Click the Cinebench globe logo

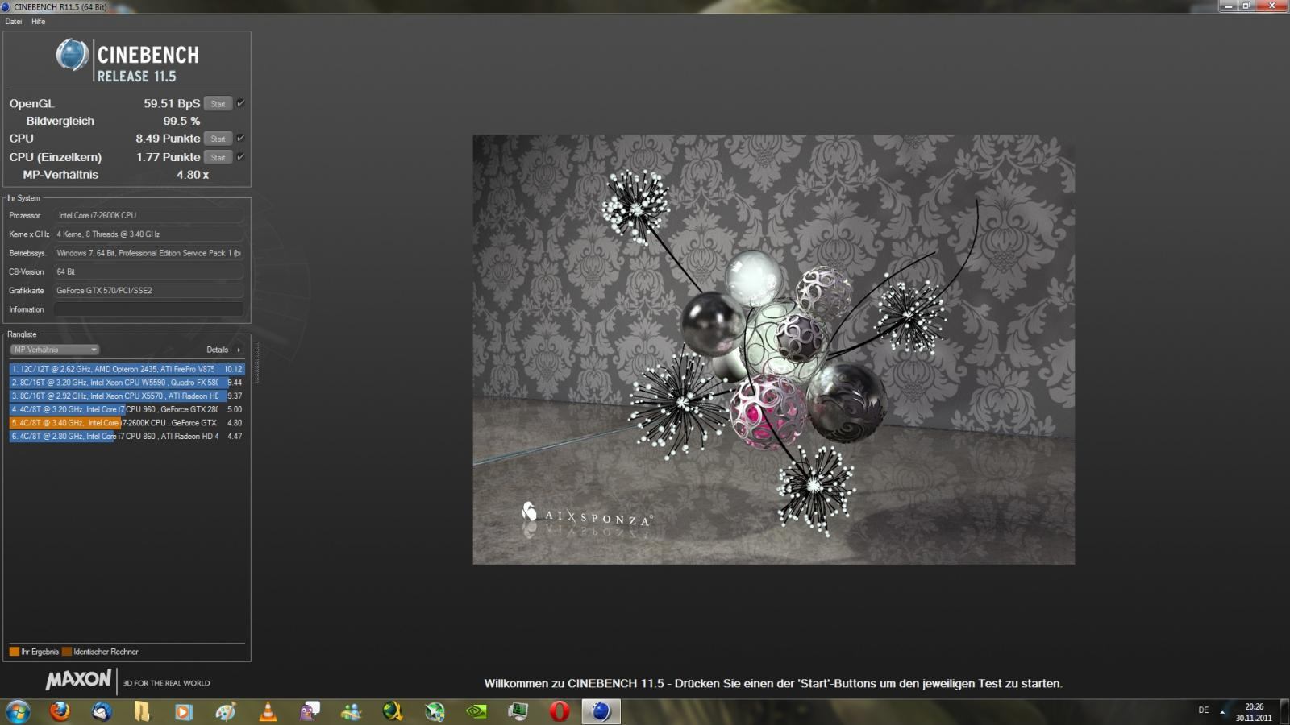(x=72, y=56)
